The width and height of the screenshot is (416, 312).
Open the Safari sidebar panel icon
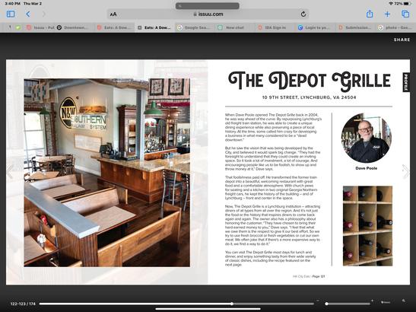(x=11, y=14)
